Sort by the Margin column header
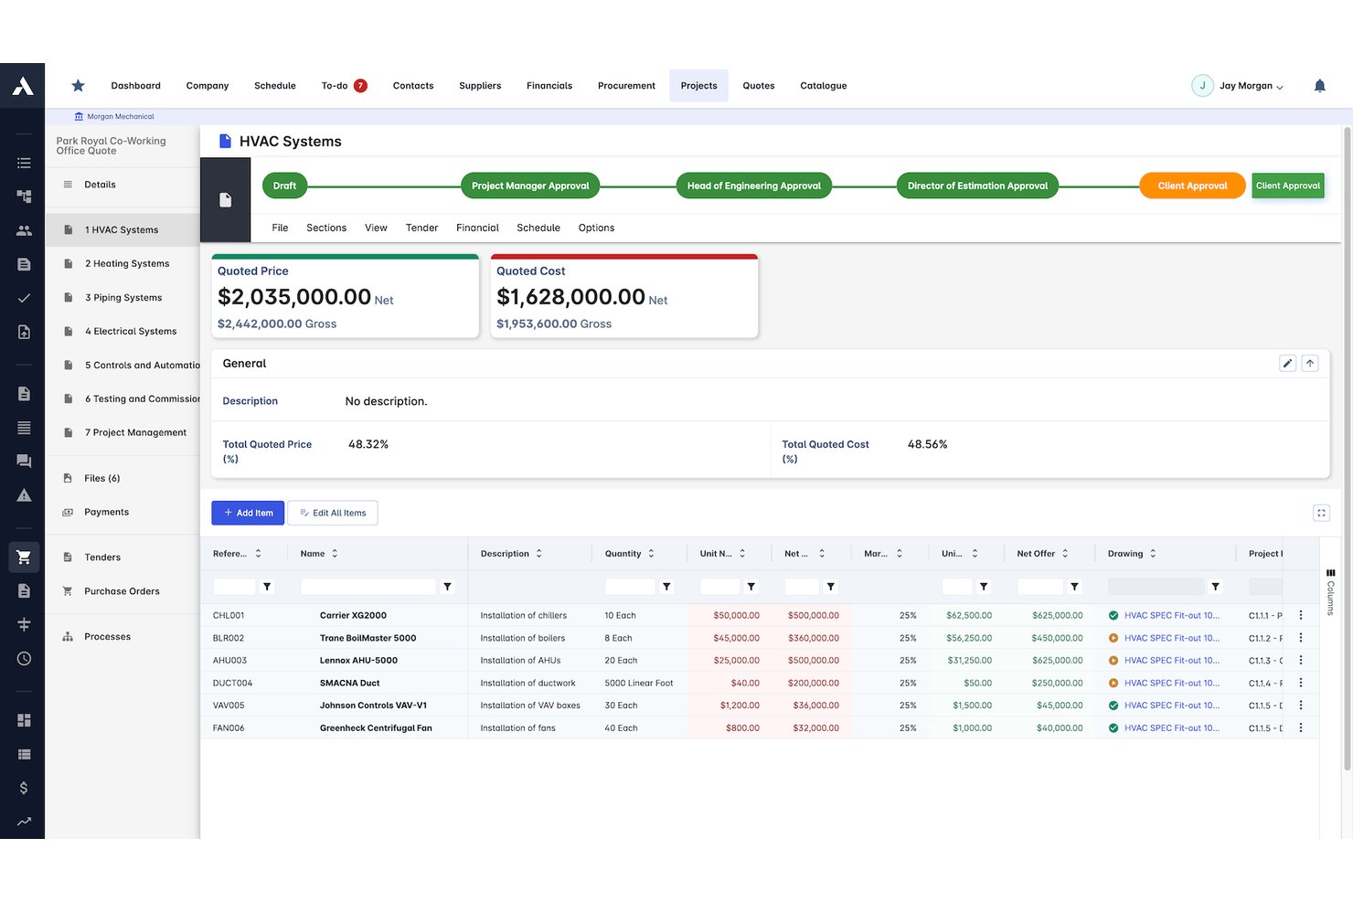The height and width of the screenshot is (902, 1353). pos(883,554)
